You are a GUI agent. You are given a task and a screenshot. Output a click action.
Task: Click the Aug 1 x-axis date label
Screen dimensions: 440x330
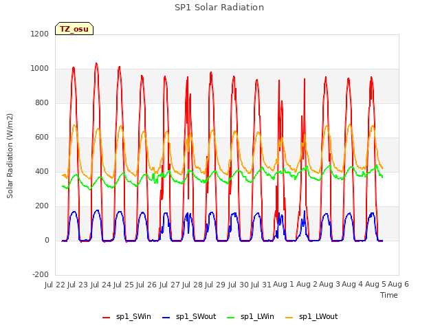pyautogui.click(x=283, y=285)
